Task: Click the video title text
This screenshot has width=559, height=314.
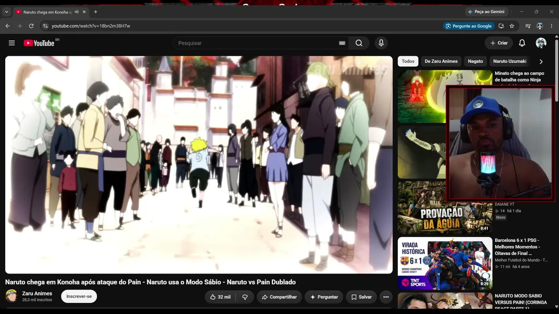Action: pyautogui.click(x=151, y=282)
